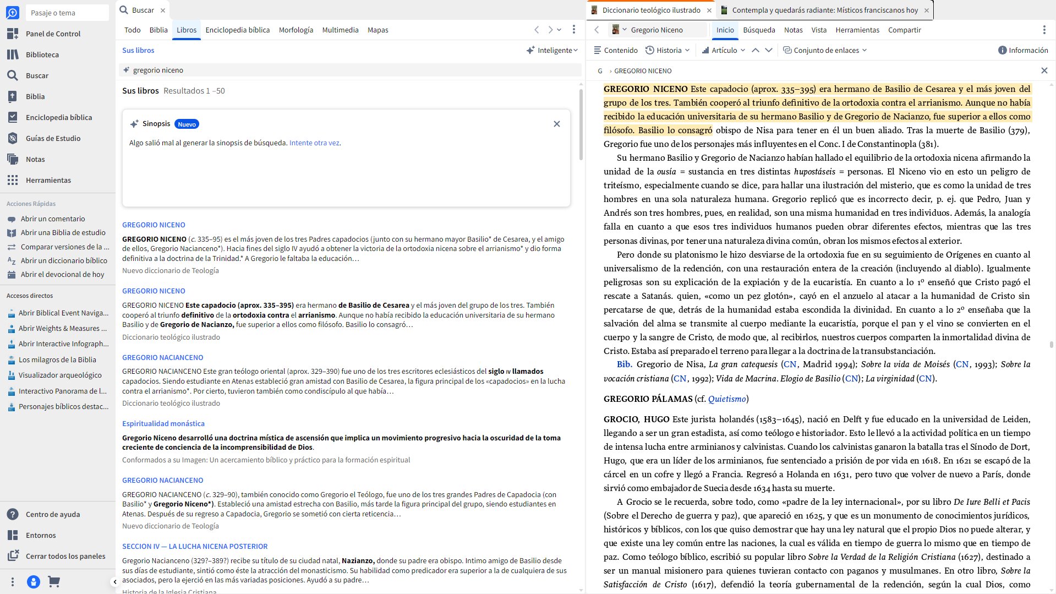This screenshot has width=1056, height=594.
Task: Click the gregorio niceno search field
Action: [x=350, y=70]
